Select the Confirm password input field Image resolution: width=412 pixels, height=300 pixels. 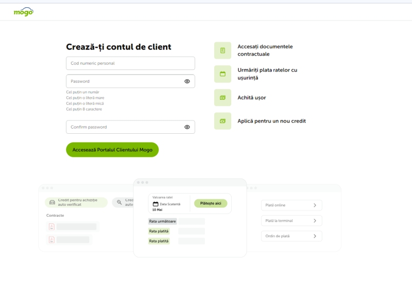click(124, 127)
